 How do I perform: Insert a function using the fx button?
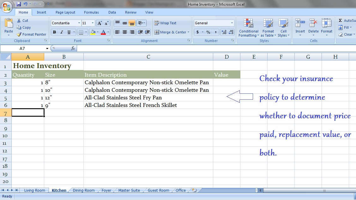pyautogui.click(x=73, y=48)
